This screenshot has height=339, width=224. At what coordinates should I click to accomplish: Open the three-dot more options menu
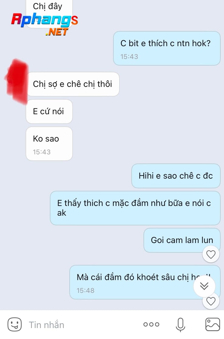click(151, 324)
